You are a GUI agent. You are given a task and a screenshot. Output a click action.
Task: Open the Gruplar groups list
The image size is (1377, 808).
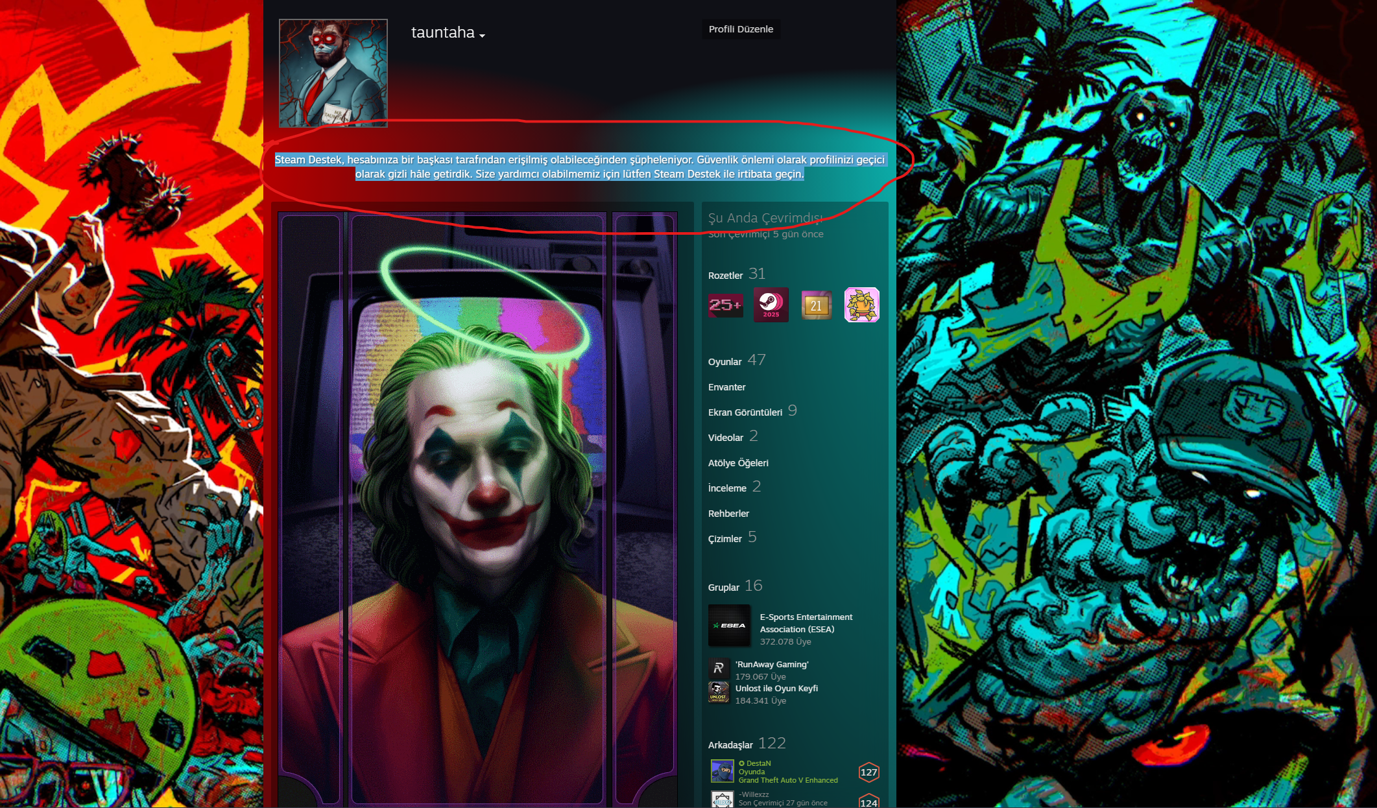click(x=724, y=588)
